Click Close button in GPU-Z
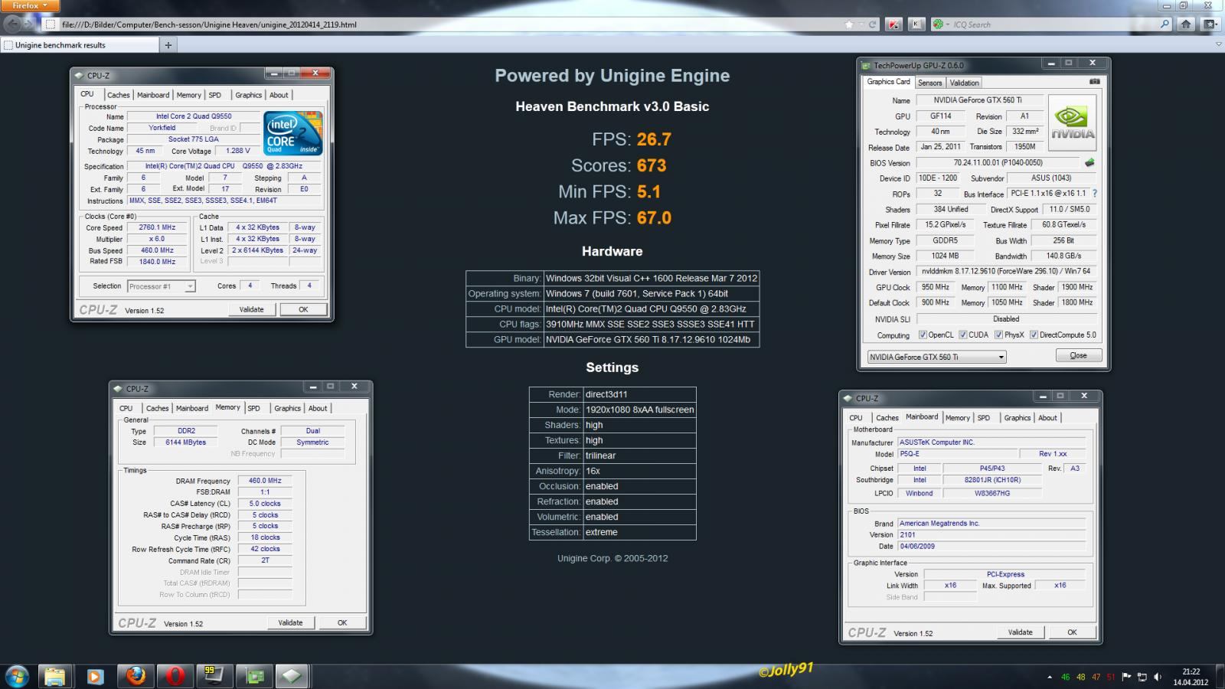 [x=1078, y=355]
